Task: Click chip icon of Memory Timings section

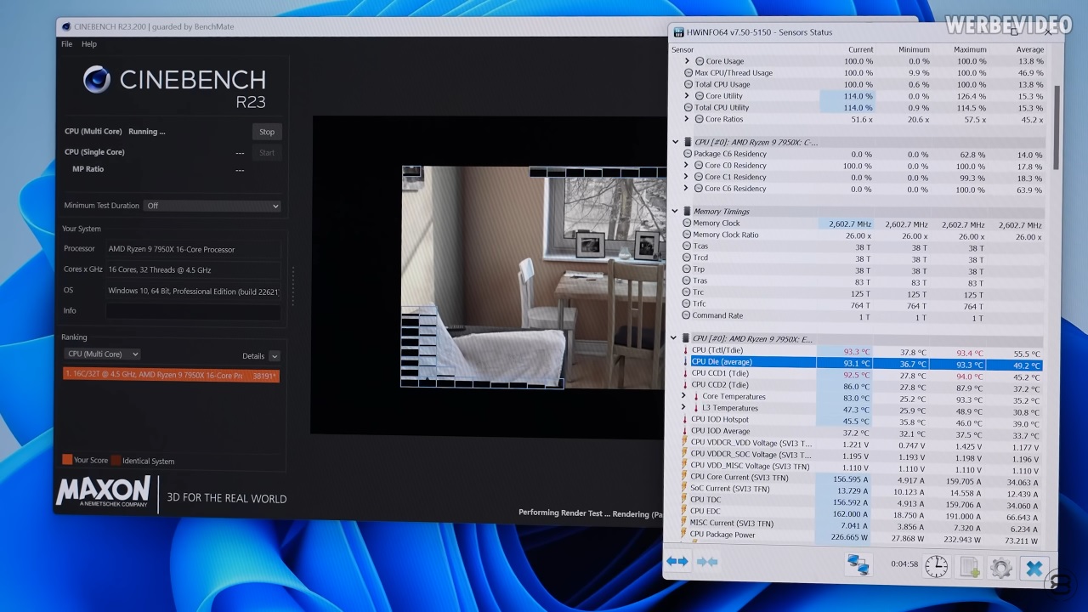Action: coord(687,211)
